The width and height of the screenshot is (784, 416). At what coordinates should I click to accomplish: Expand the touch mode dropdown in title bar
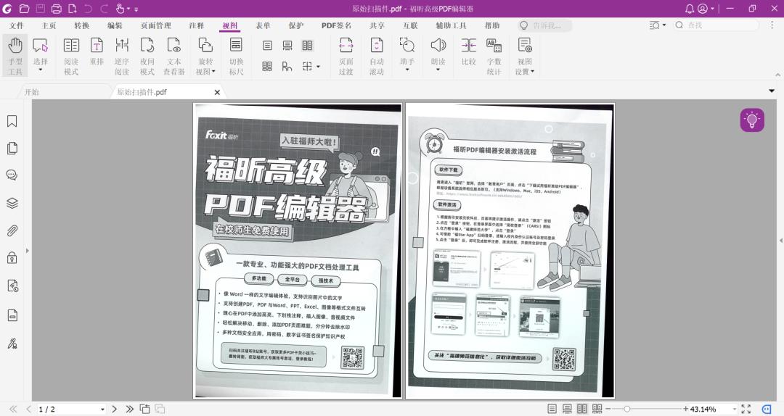pos(129,9)
